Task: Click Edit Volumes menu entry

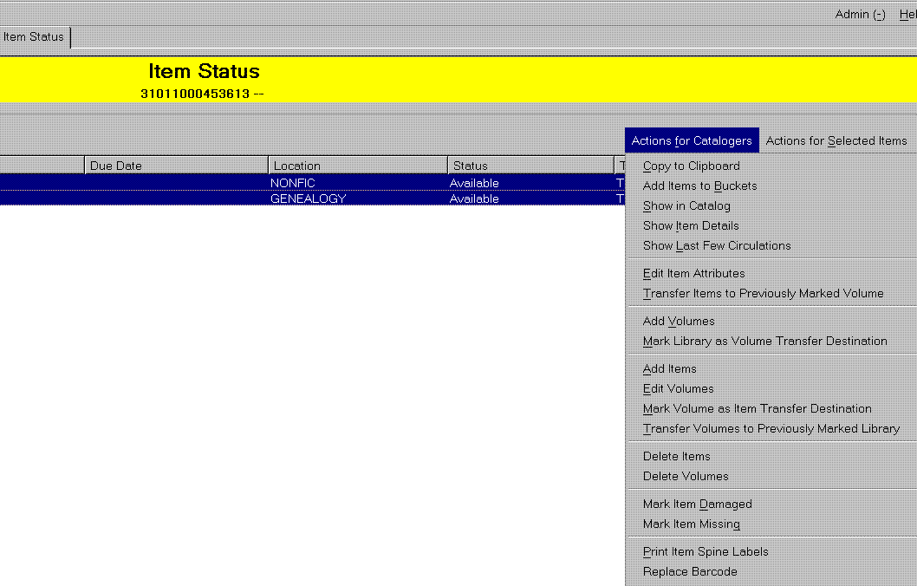Action: [x=678, y=388]
